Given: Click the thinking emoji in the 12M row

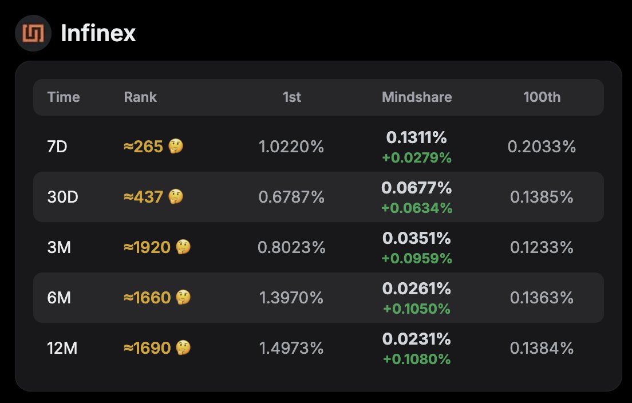Looking at the screenshot, I should tap(183, 348).
